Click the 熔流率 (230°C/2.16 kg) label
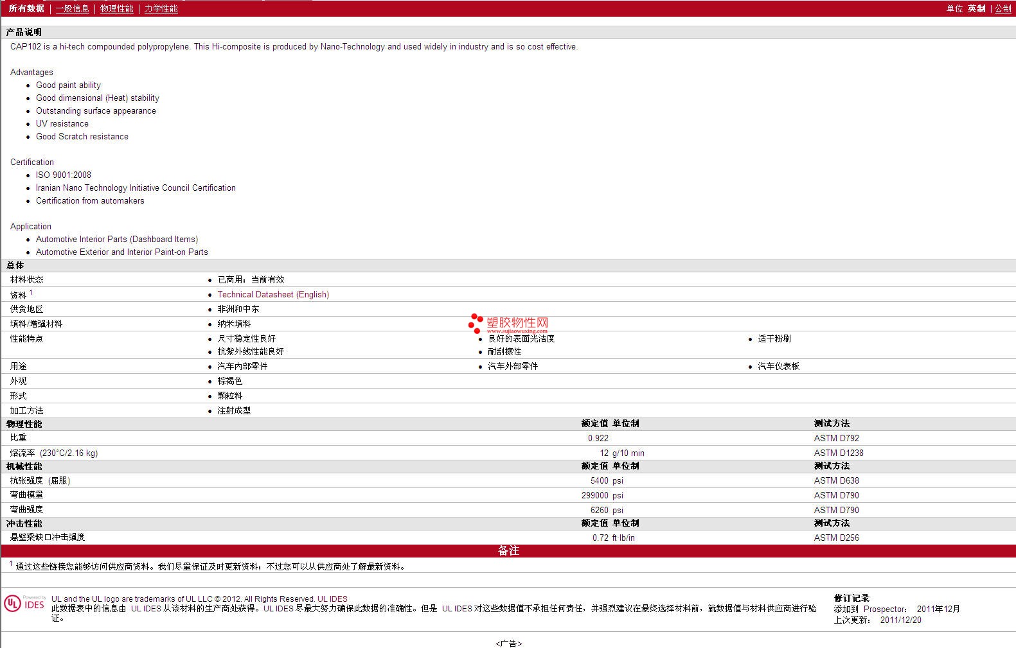The width and height of the screenshot is (1016, 648). [x=54, y=453]
